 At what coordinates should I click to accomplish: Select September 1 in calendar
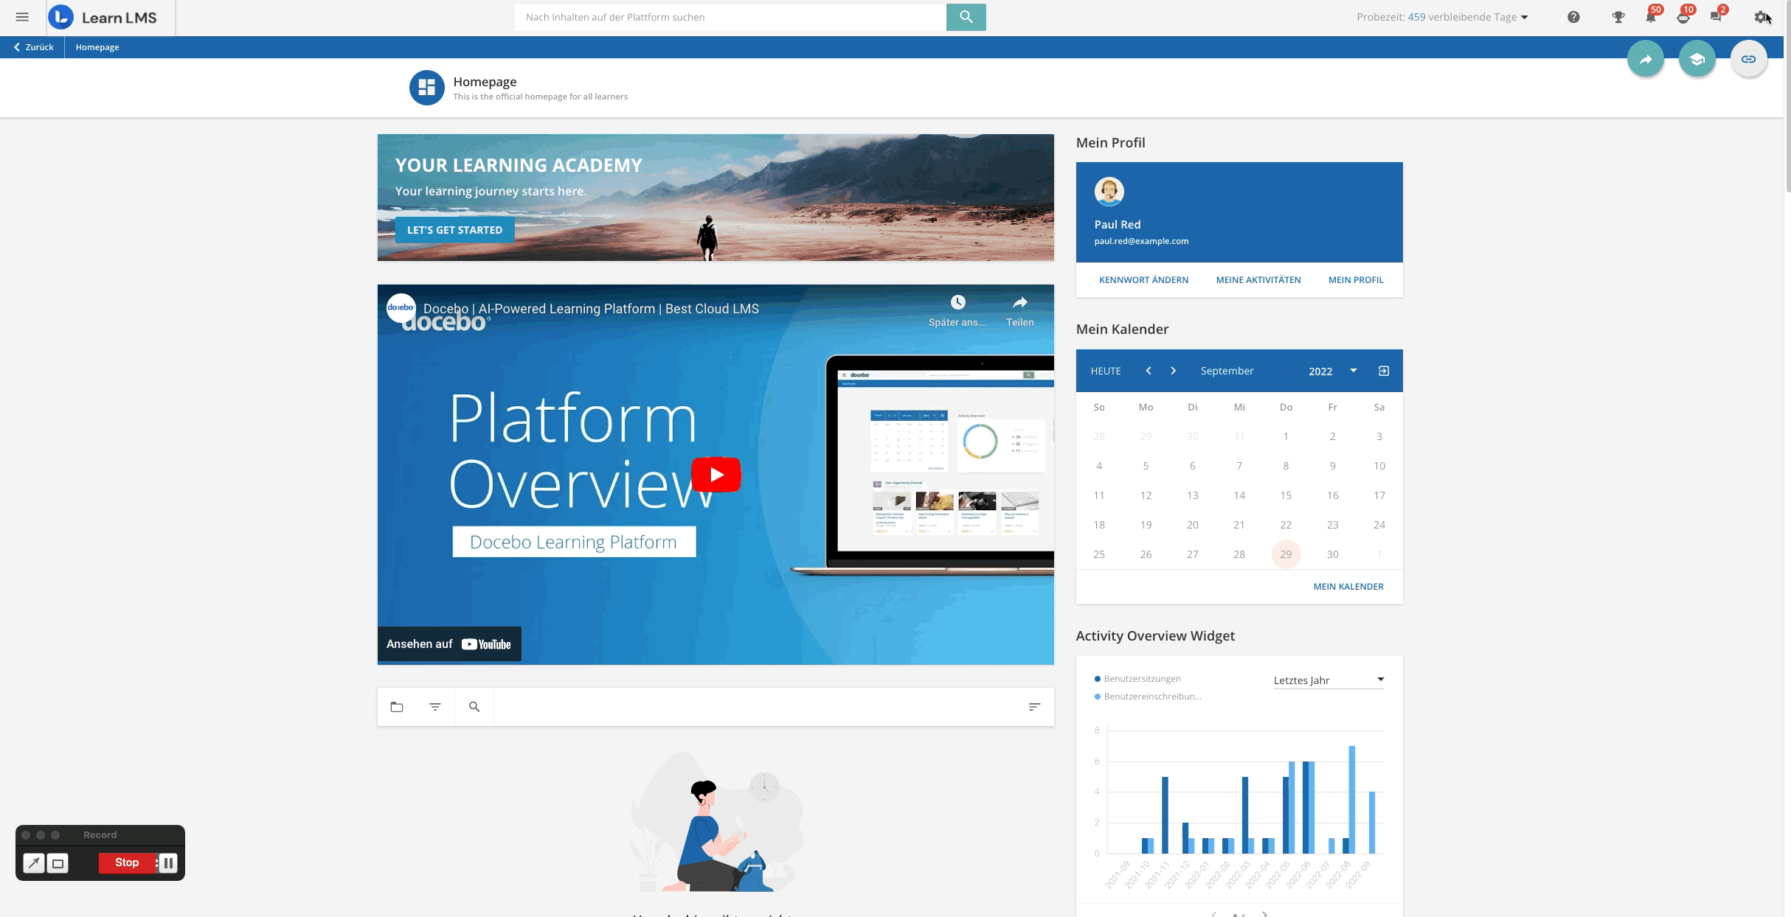point(1286,436)
